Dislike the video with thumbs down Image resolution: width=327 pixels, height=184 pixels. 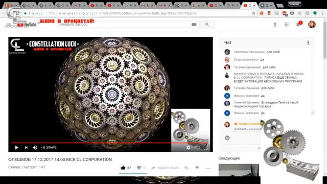(x=139, y=168)
